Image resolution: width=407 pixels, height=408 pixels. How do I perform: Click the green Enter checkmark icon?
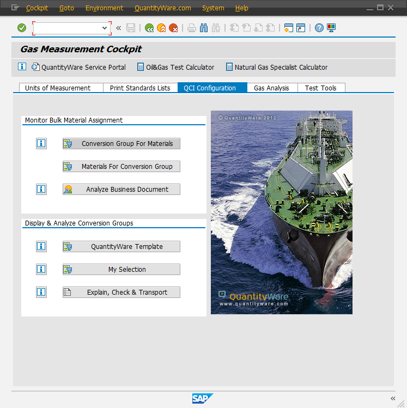22,28
